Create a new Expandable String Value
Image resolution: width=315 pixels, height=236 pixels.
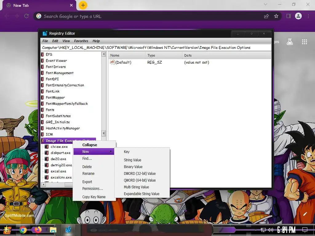coord(142,194)
